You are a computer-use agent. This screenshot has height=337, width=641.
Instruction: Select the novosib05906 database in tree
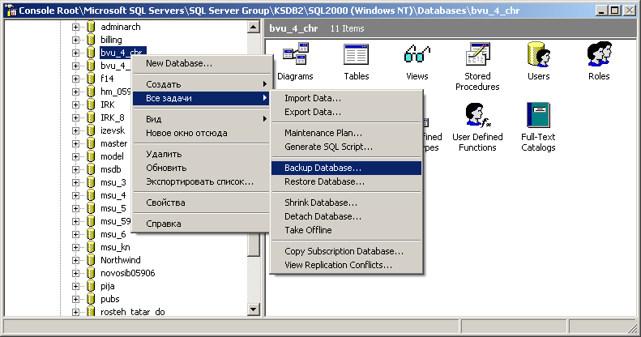pyautogui.click(x=128, y=273)
